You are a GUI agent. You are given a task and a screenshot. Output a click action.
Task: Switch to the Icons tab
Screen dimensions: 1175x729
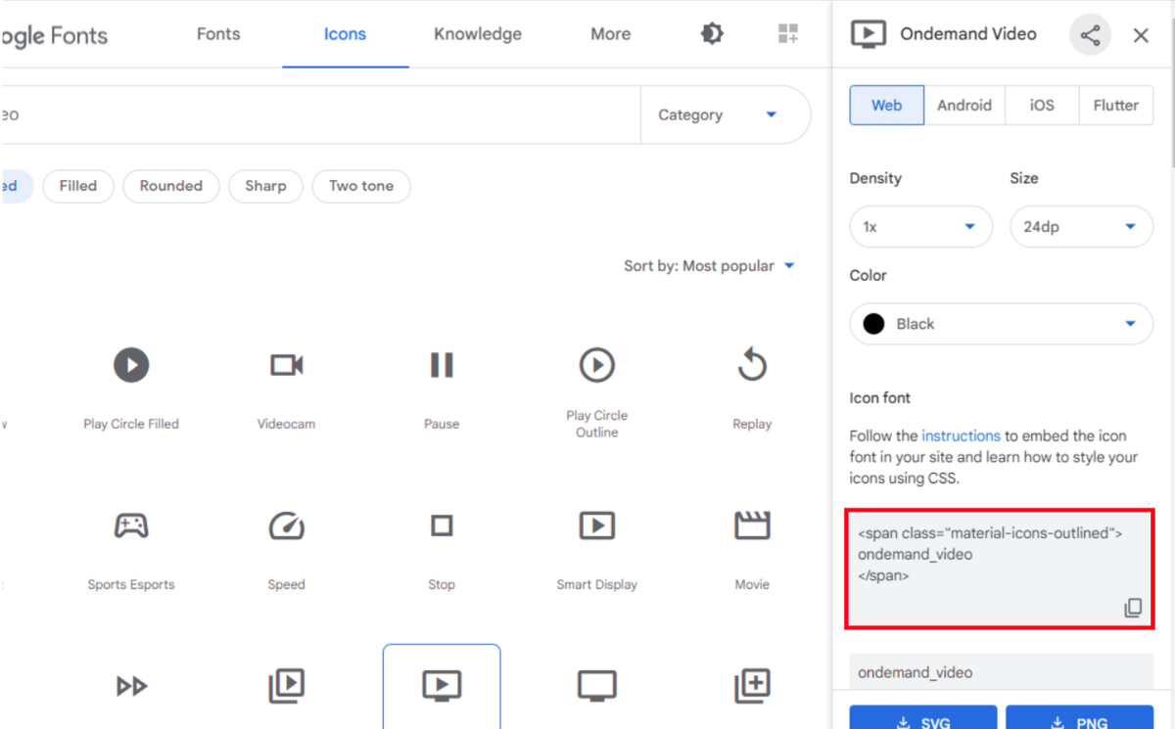click(345, 34)
